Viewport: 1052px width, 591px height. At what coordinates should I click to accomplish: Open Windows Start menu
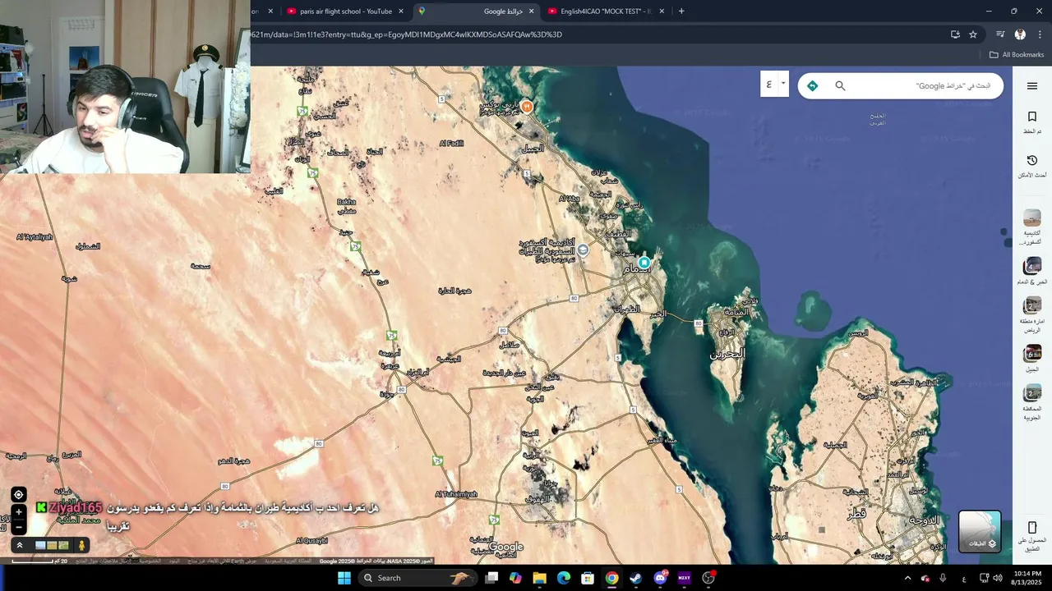pos(344,578)
